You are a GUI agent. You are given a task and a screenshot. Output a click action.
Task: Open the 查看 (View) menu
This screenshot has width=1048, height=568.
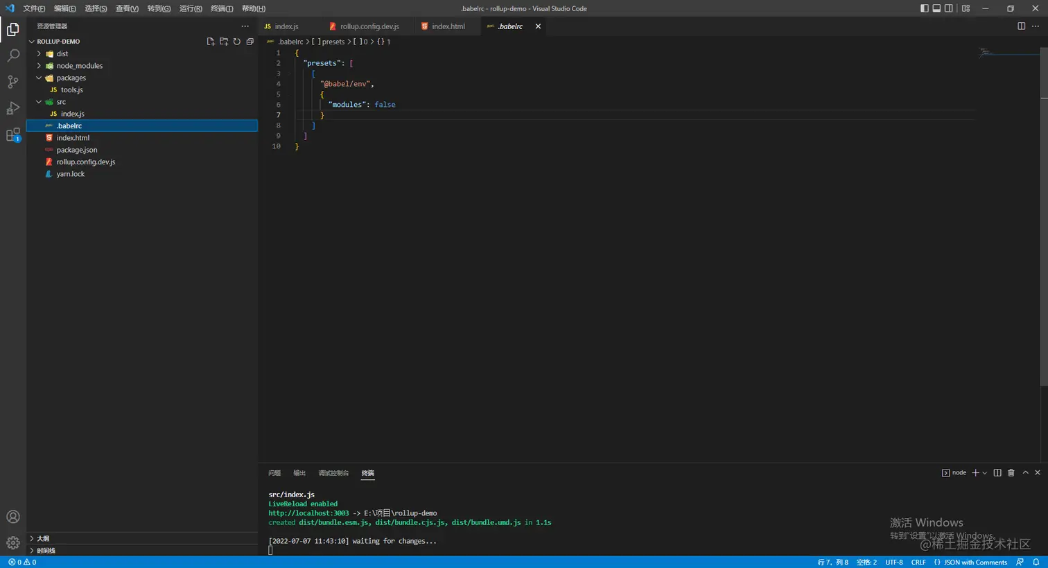coord(127,8)
